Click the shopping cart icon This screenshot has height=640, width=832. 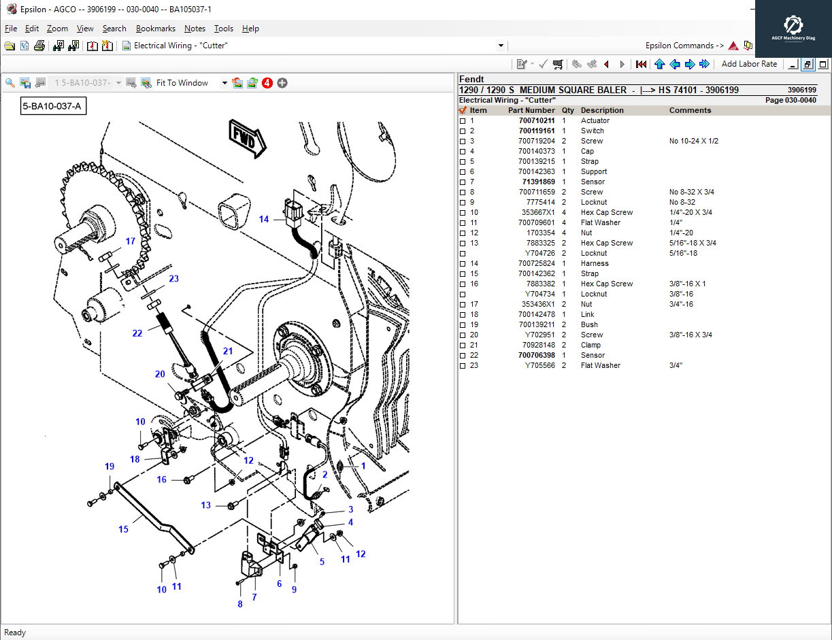tap(558, 64)
